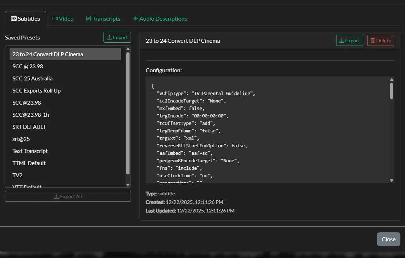This screenshot has width=405, height=258.
Task: Click the "trgExt": "xml" line
Action: coord(178,138)
